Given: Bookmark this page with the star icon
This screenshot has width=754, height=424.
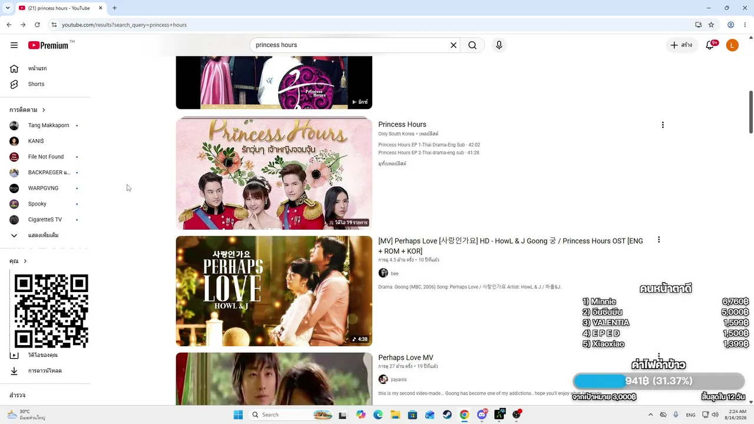Looking at the screenshot, I should pyautogui.click(x=711, y=25).
